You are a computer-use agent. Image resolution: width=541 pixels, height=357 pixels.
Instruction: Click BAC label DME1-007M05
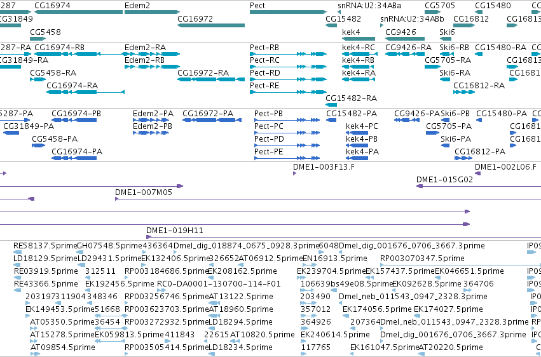[x=144, y=192]
